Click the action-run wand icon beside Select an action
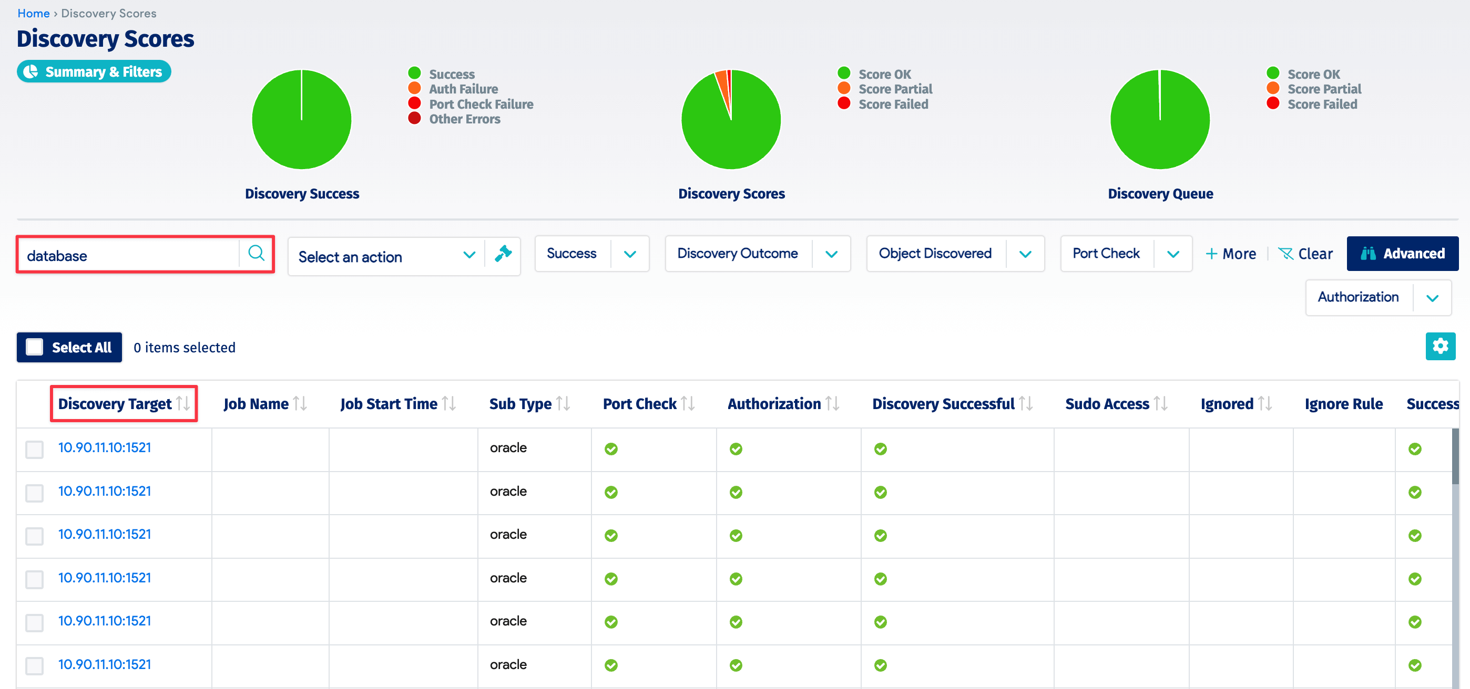This screenshot has height=689, width=1470. point(503,255)
